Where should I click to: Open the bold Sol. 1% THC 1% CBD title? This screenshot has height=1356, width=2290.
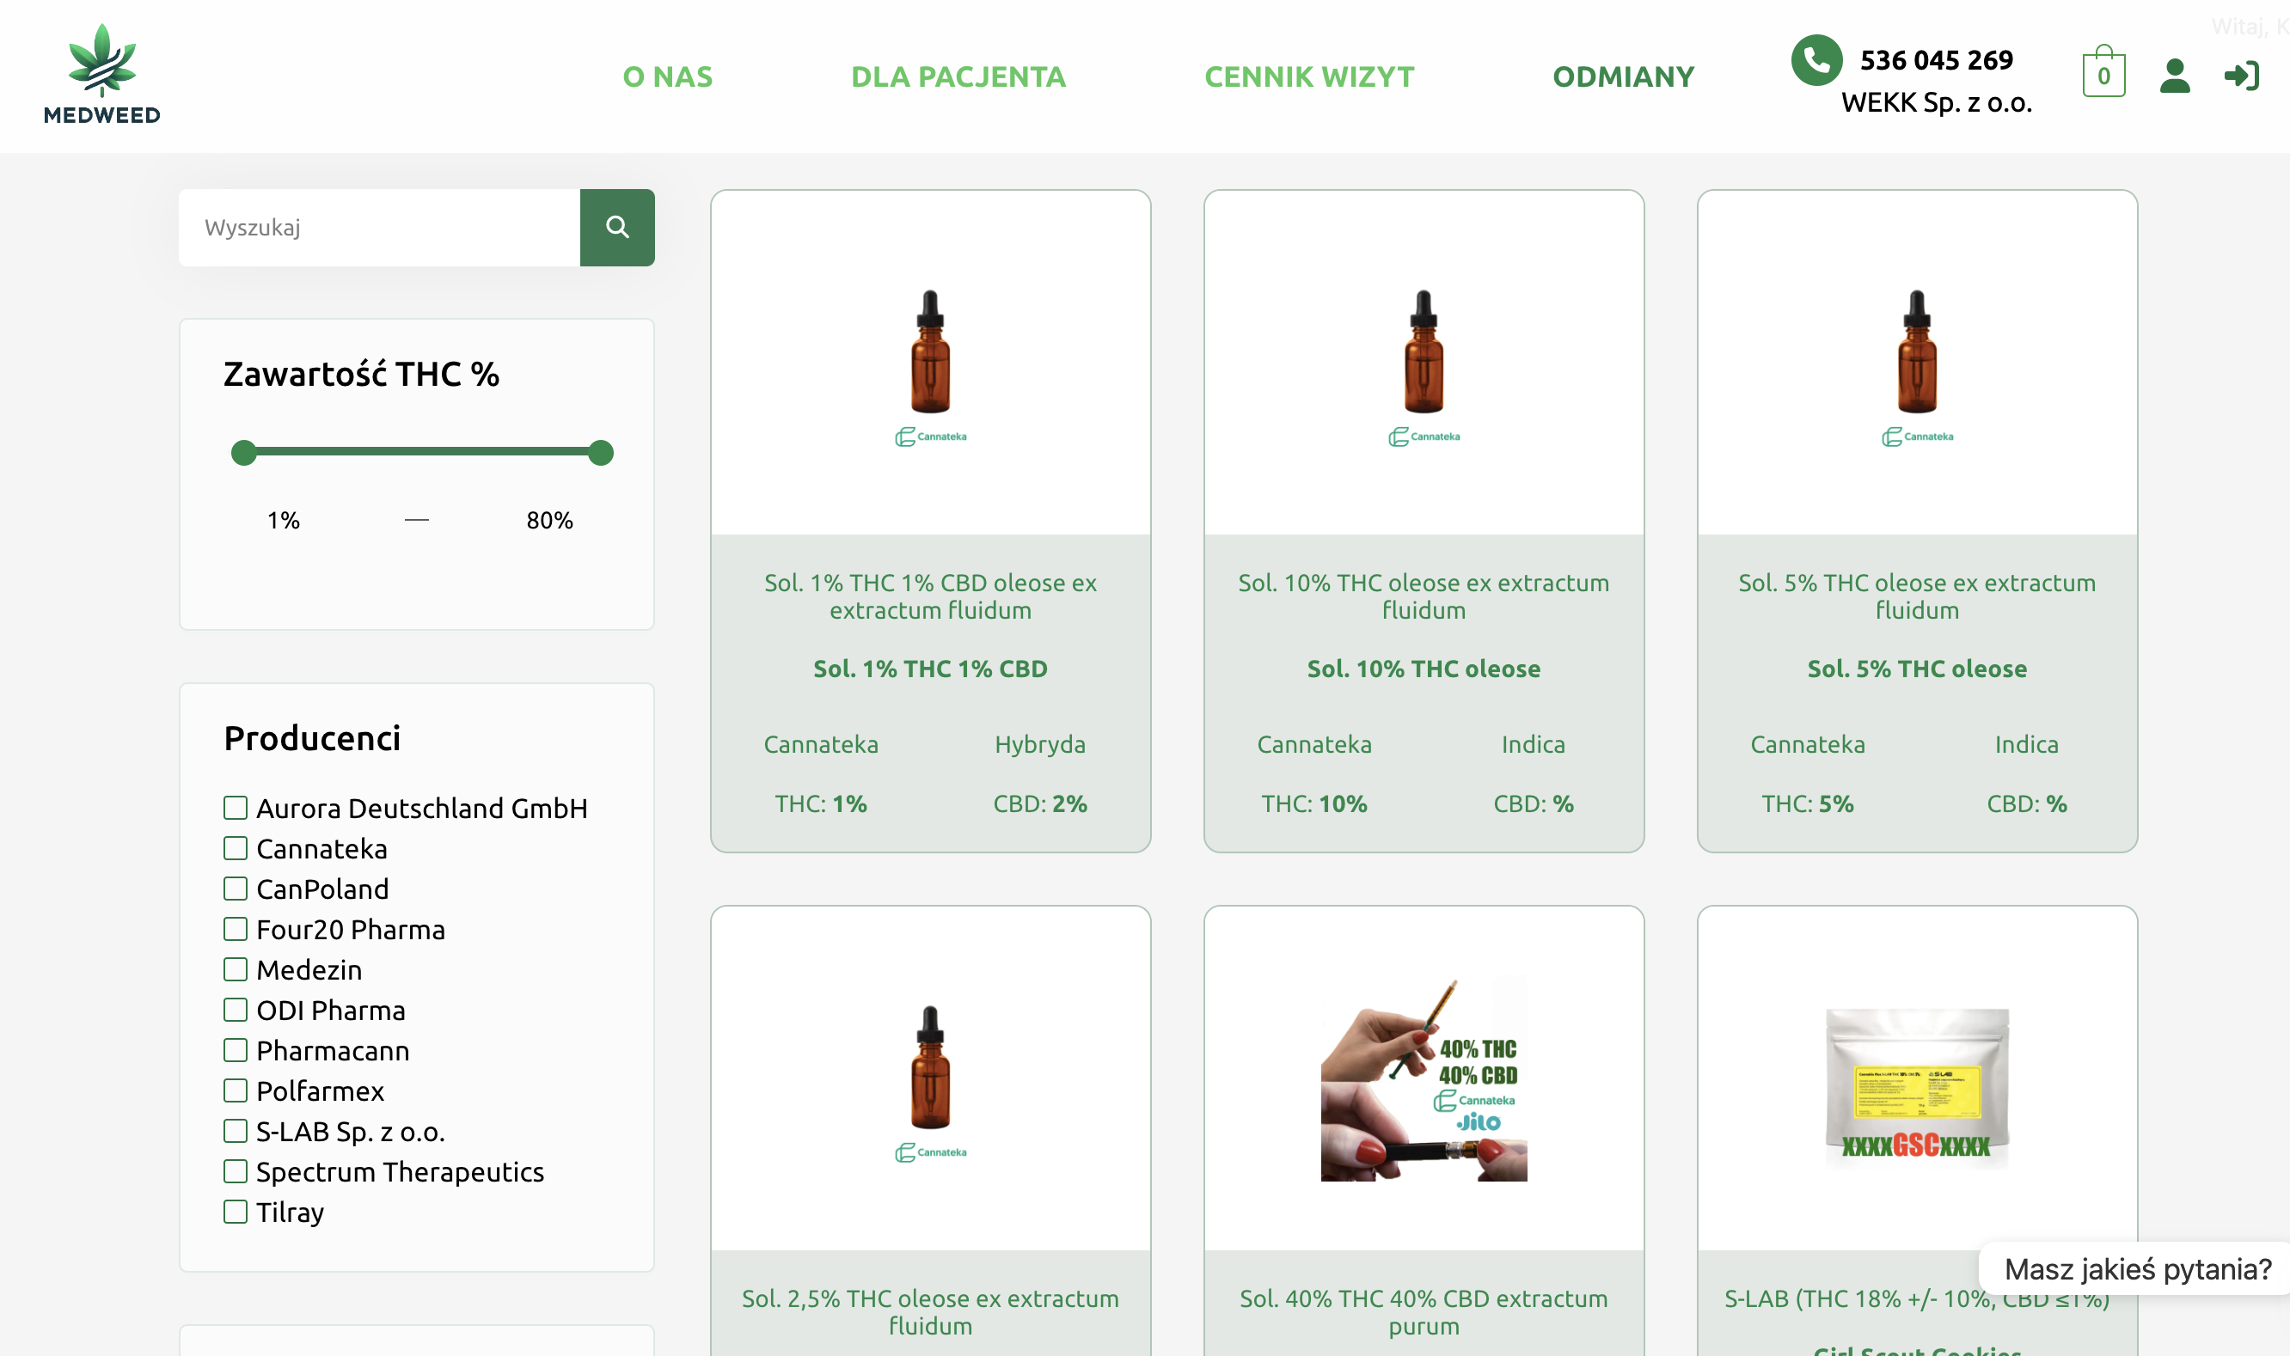930,669
